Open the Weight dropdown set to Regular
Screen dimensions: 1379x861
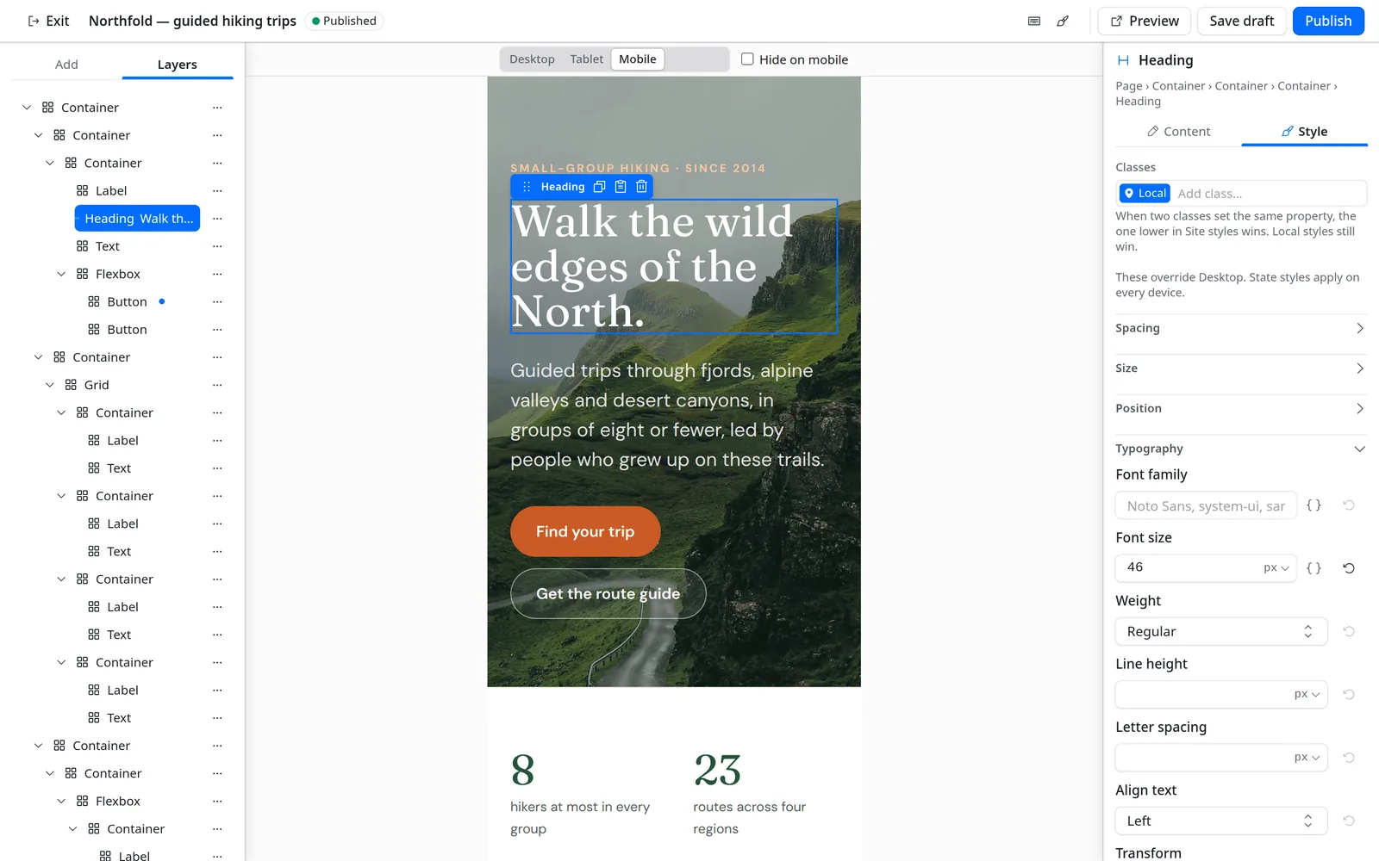(1221, 631)
